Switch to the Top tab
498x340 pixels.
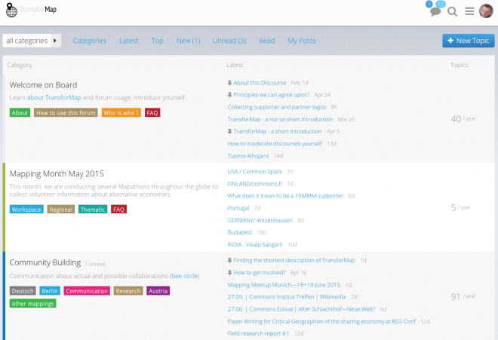click(x=157, y=41)
